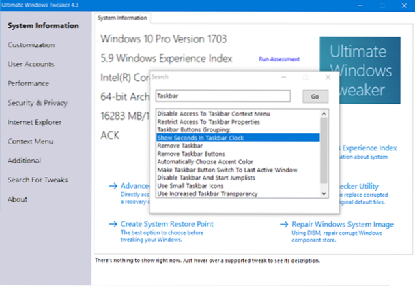415x286 pixels.
Task: Open the Run Assessment link
Action: (x=278, y=59)
